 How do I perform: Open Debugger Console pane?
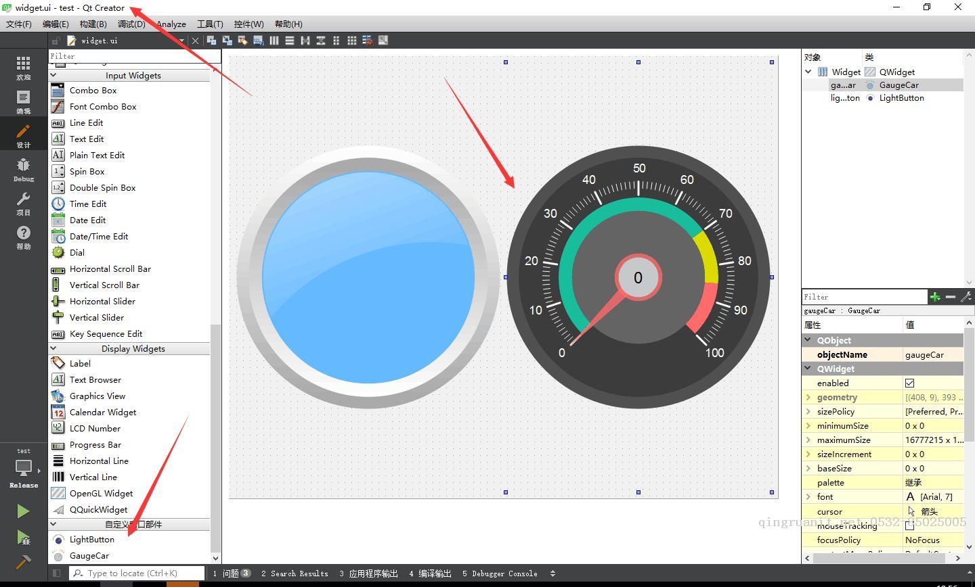point(500,573)
